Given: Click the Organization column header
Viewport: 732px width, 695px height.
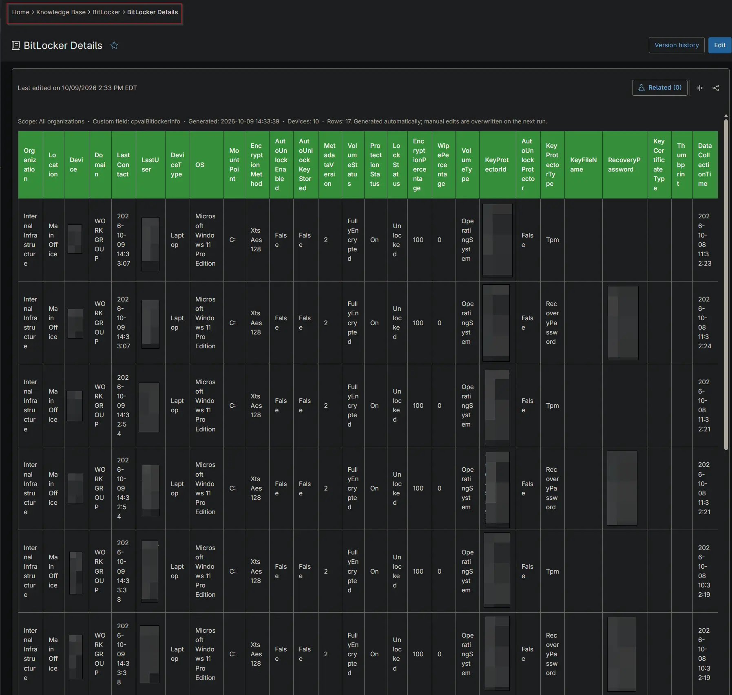Looking at the screenshot, I should [31, 165].
